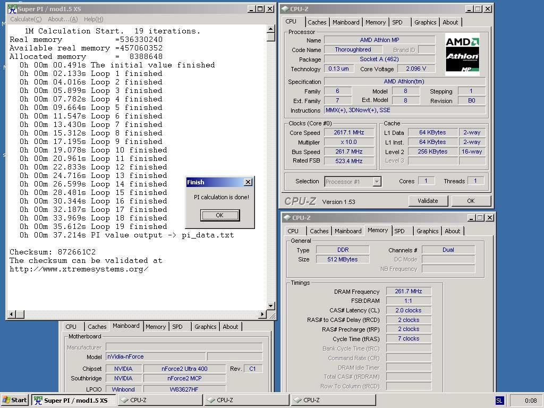Switch to Graphics tab in Mainboard CPU-Z window
Viewport: 544px width, 408px height.
point(206,327)
